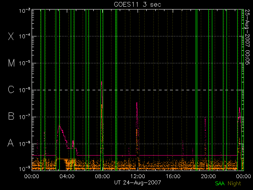
Task: Select the M flare class label
Action: (11, 63)
